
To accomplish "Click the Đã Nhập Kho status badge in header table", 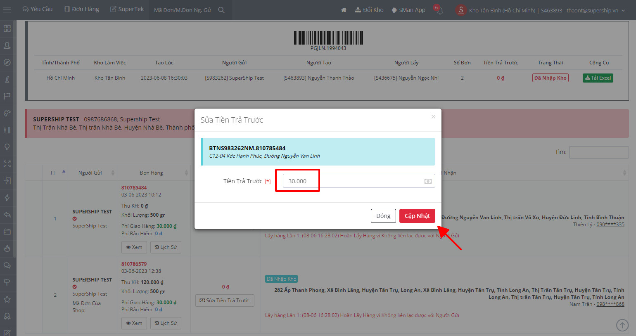I will point(551,78).
